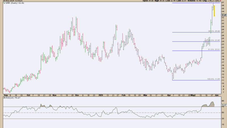Click the 38.2%: 26.99 Fibonacci label
227x128 pixels.
click(x=214, y=31)
